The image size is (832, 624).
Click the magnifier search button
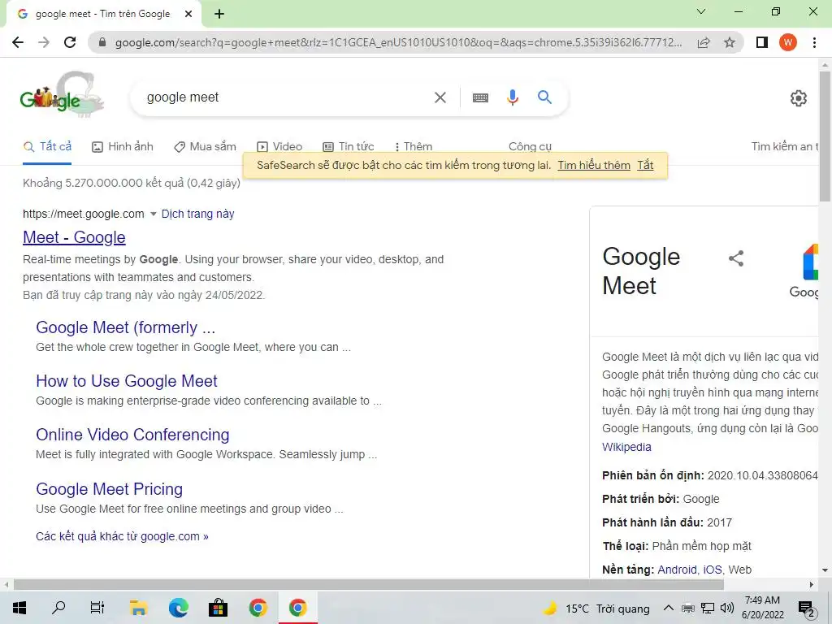click(544, 97)
